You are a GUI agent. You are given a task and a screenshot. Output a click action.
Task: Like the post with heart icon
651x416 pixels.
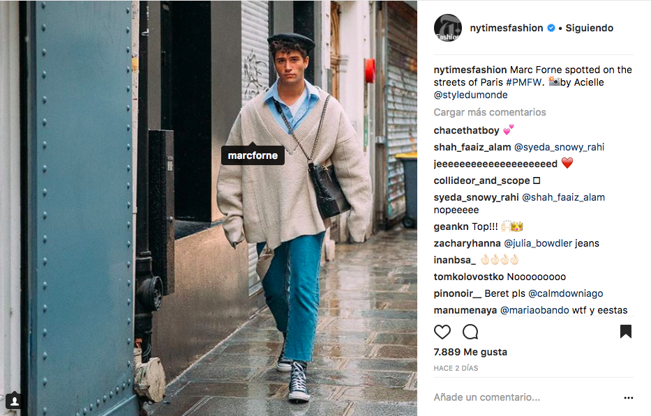coord(442,332)
